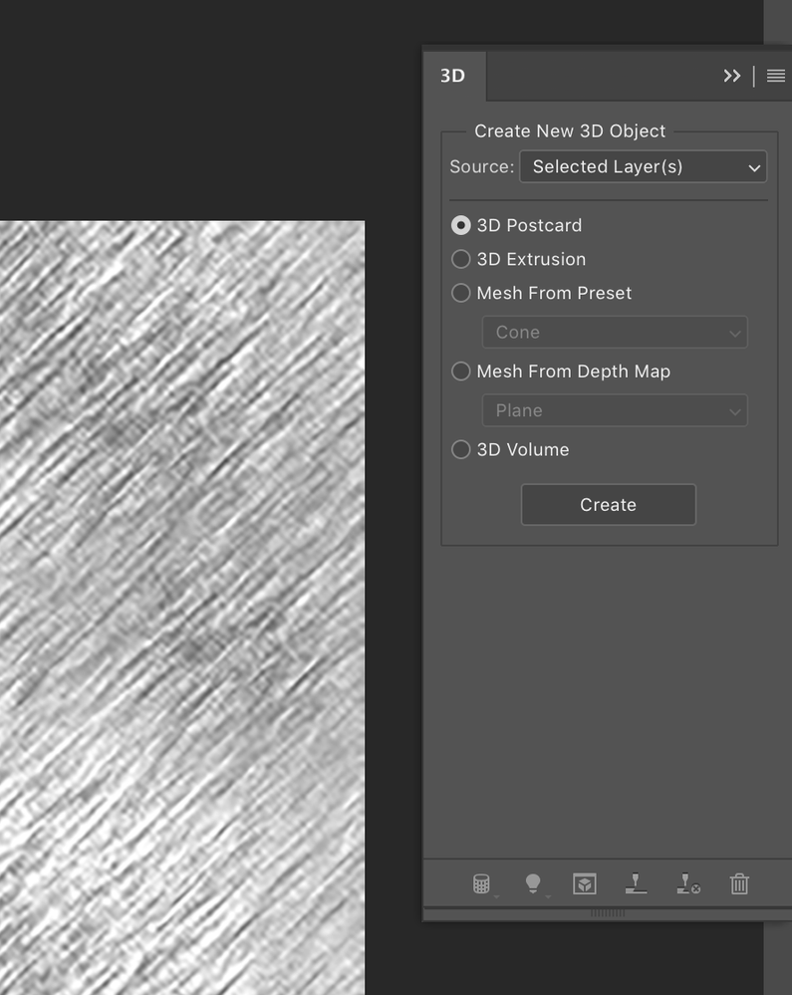Click the Create button

pyautogui.click(x=608, y=505)
